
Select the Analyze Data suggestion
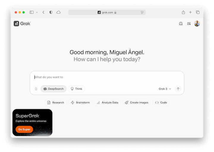107,103
